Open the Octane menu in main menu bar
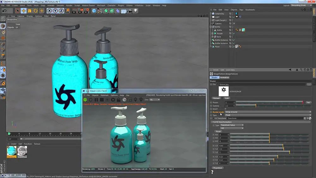 129,5
